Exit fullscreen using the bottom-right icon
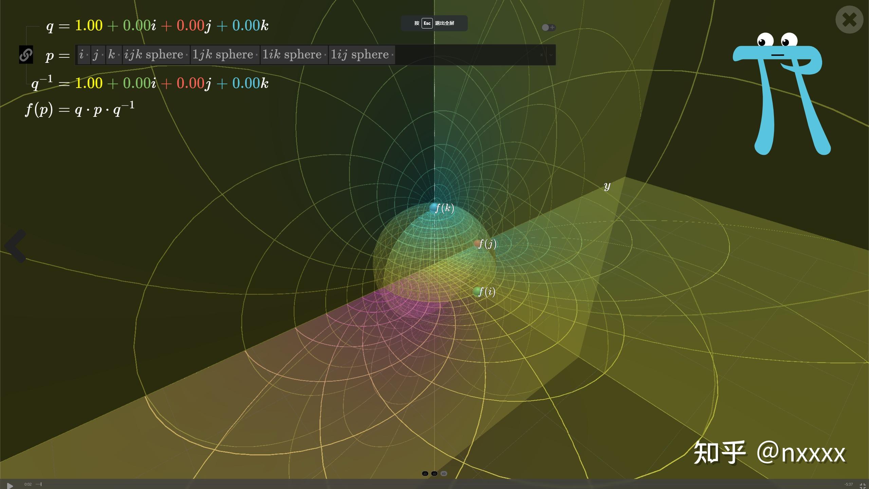The height and width of the screenshot is (489, 869). tap(863, 486)
